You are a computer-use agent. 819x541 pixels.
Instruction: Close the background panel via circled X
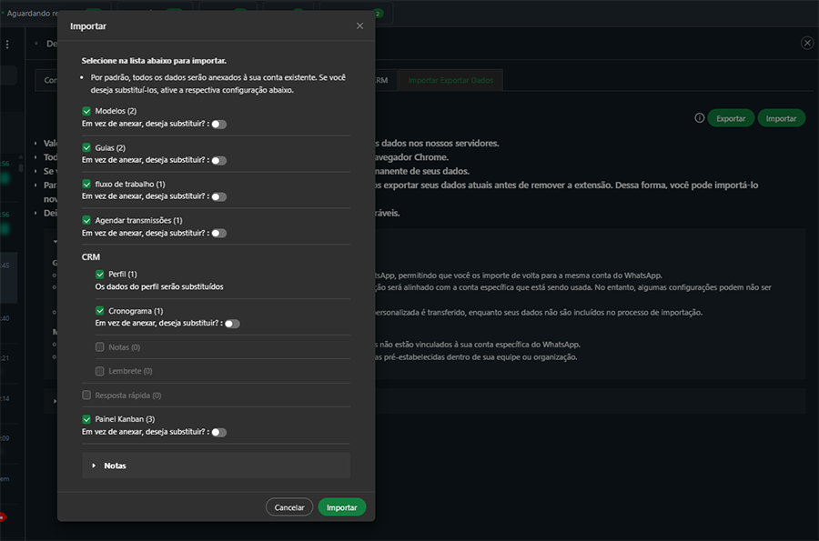coord(806,43)
